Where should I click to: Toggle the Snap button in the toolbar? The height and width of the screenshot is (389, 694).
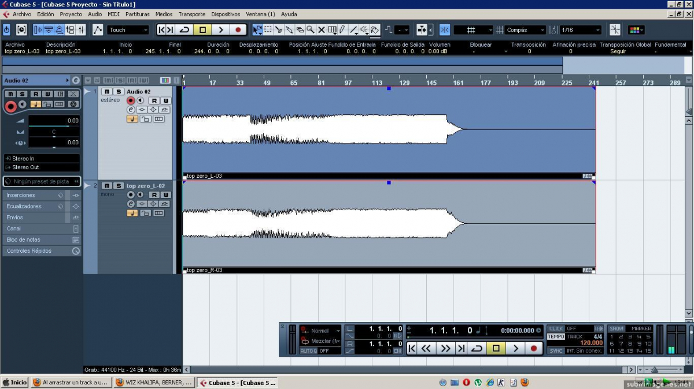tap(445, 29)
